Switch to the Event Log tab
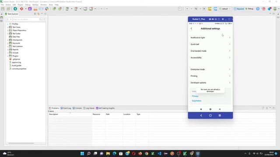 (x=66, y=108)
